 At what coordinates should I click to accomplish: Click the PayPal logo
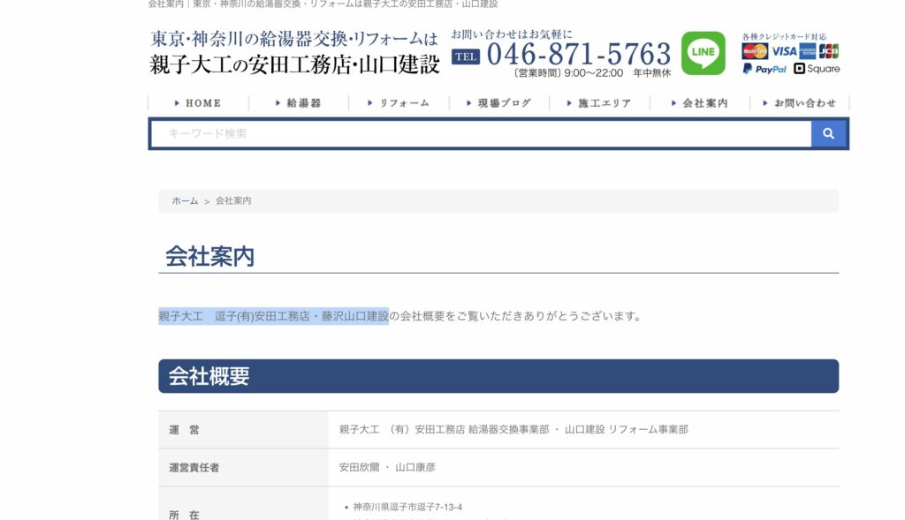(764, 69)
